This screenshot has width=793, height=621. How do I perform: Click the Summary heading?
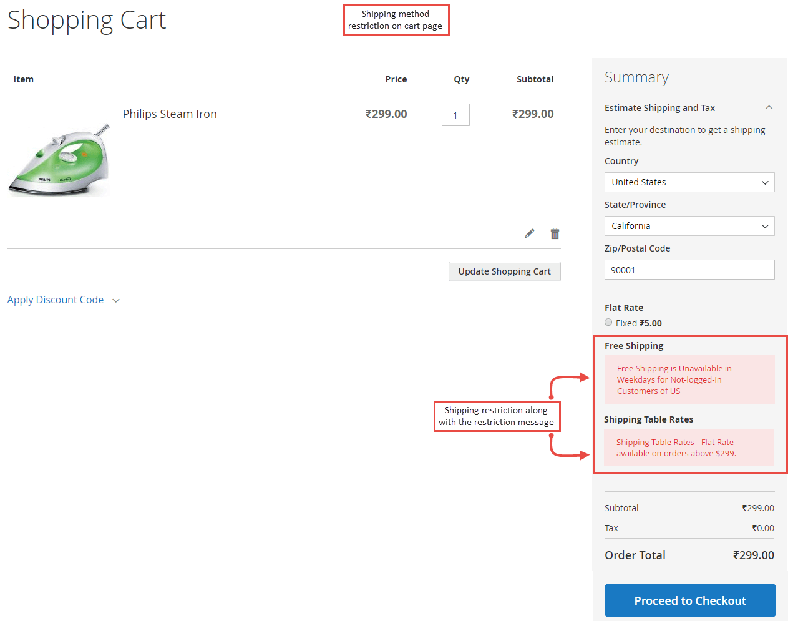(x=636, y=77)
